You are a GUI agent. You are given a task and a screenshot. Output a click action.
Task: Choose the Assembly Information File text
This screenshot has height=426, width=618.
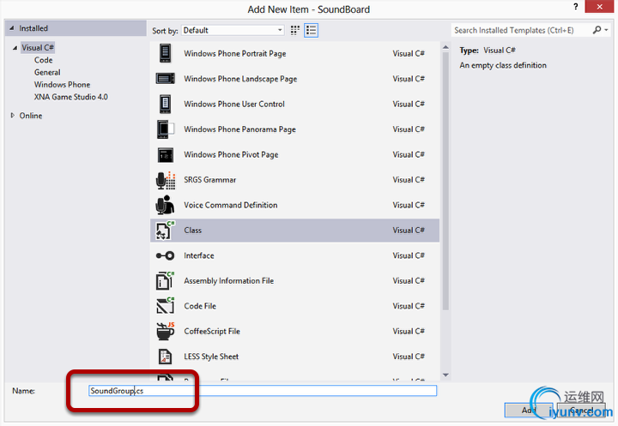228,281
